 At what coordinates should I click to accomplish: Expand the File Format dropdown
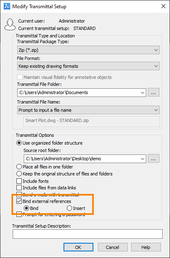coord(88,66)
